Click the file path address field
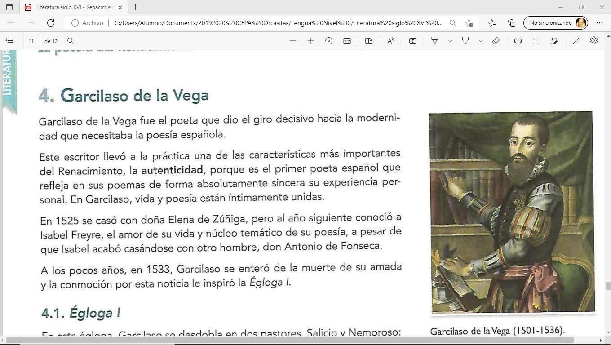Viewport: 611px width, 345px height. point(278,23)
